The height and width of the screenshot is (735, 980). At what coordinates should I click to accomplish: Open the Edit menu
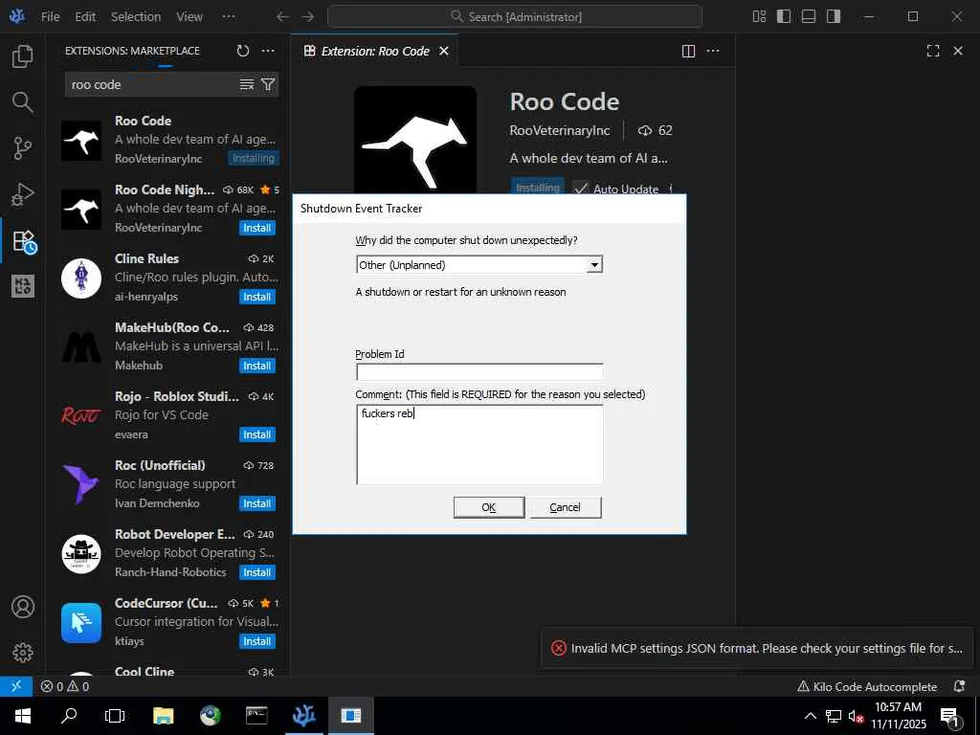85,17
